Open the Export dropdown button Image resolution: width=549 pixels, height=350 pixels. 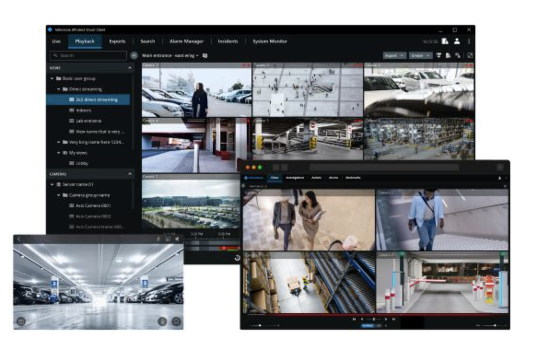click(395, 55)
